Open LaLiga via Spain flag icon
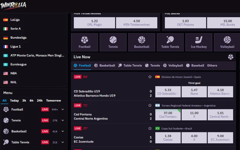The height and width of the screenshot is (150, 240). point(5,20)
